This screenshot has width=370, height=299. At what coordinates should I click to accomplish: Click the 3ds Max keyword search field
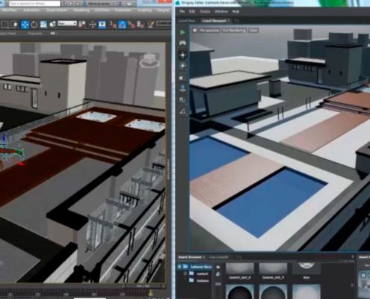(x=34, y=4)
